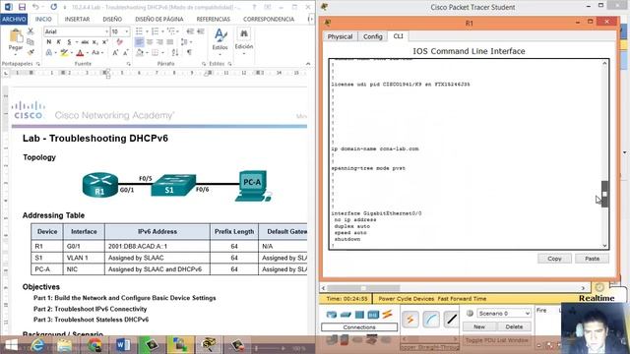Justify the paragraph text
This screenshot has width=630, height=354.
(170, 41)
